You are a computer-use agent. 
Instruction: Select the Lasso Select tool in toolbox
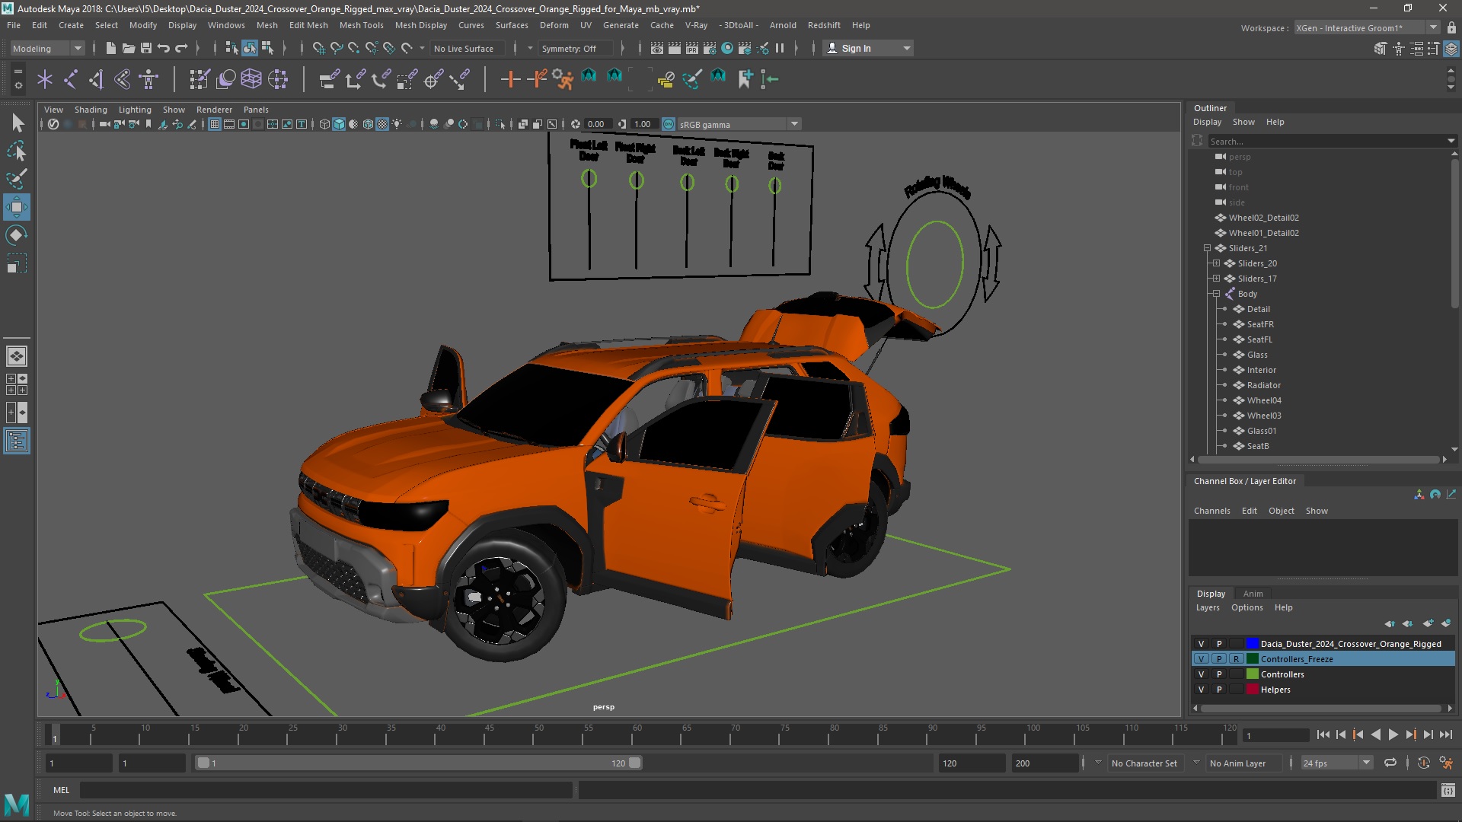[x=17, y=151]
